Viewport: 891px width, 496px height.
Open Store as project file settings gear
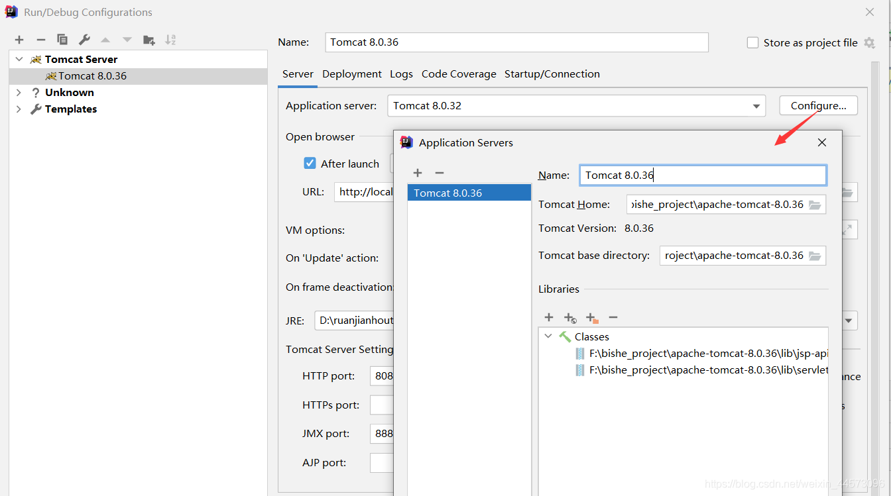pos(870,42)
